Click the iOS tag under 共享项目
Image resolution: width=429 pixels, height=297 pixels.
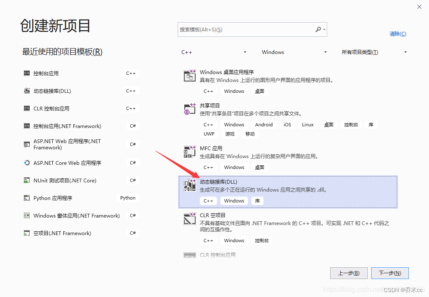coord(287,125)
